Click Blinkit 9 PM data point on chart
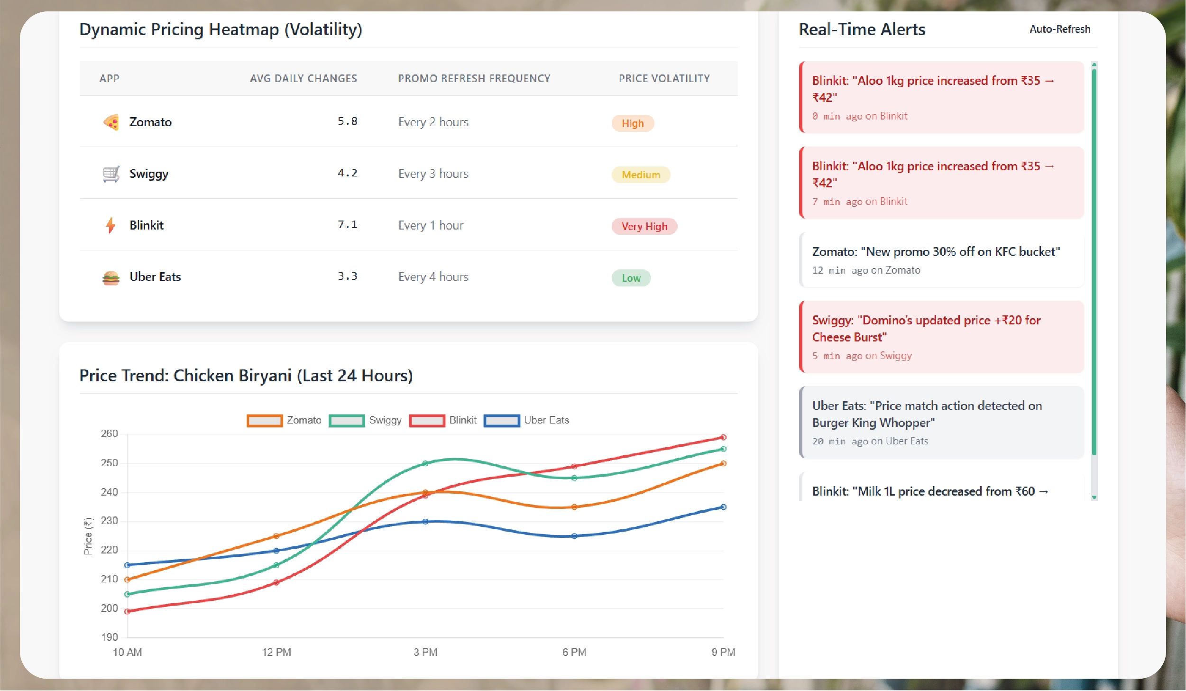Image resolution: width=1186 pixels, height=691 pixels. click(723, 437)
